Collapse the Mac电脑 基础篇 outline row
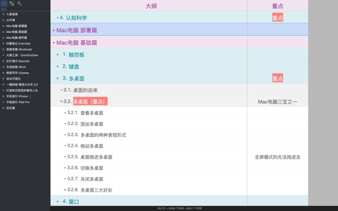 54,43
